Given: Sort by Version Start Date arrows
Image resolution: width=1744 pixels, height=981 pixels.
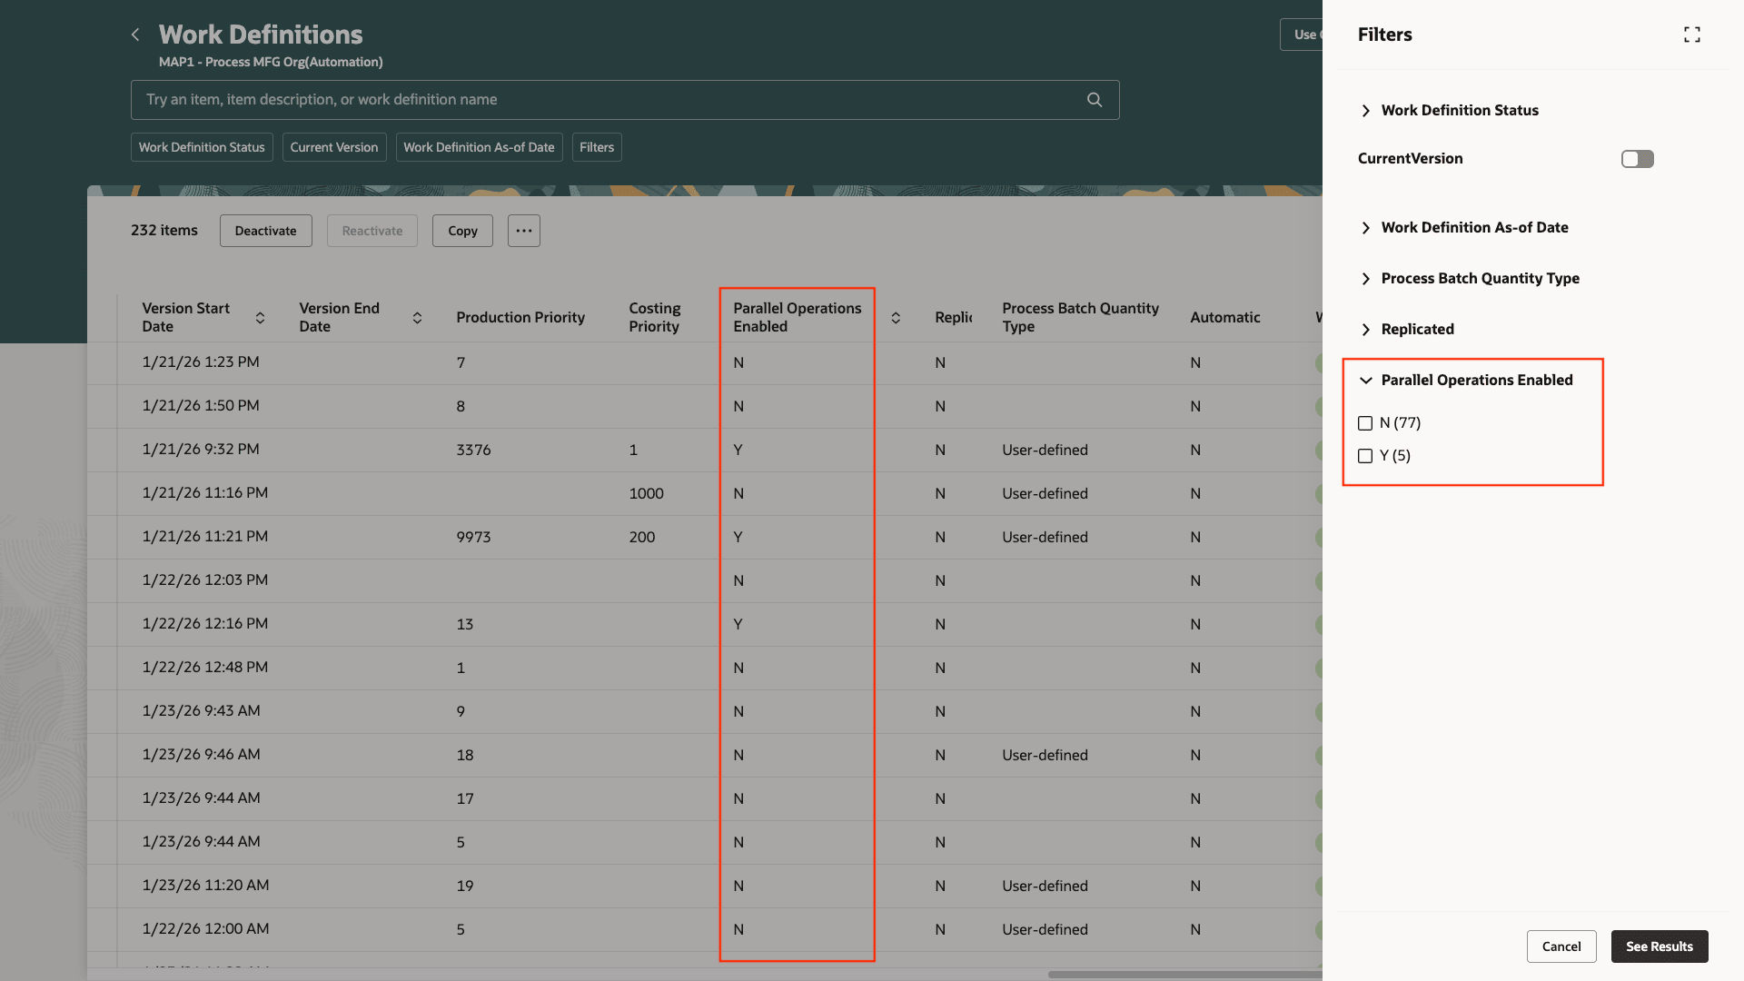Looking at the screenshot, I should [x=260, y=317].
